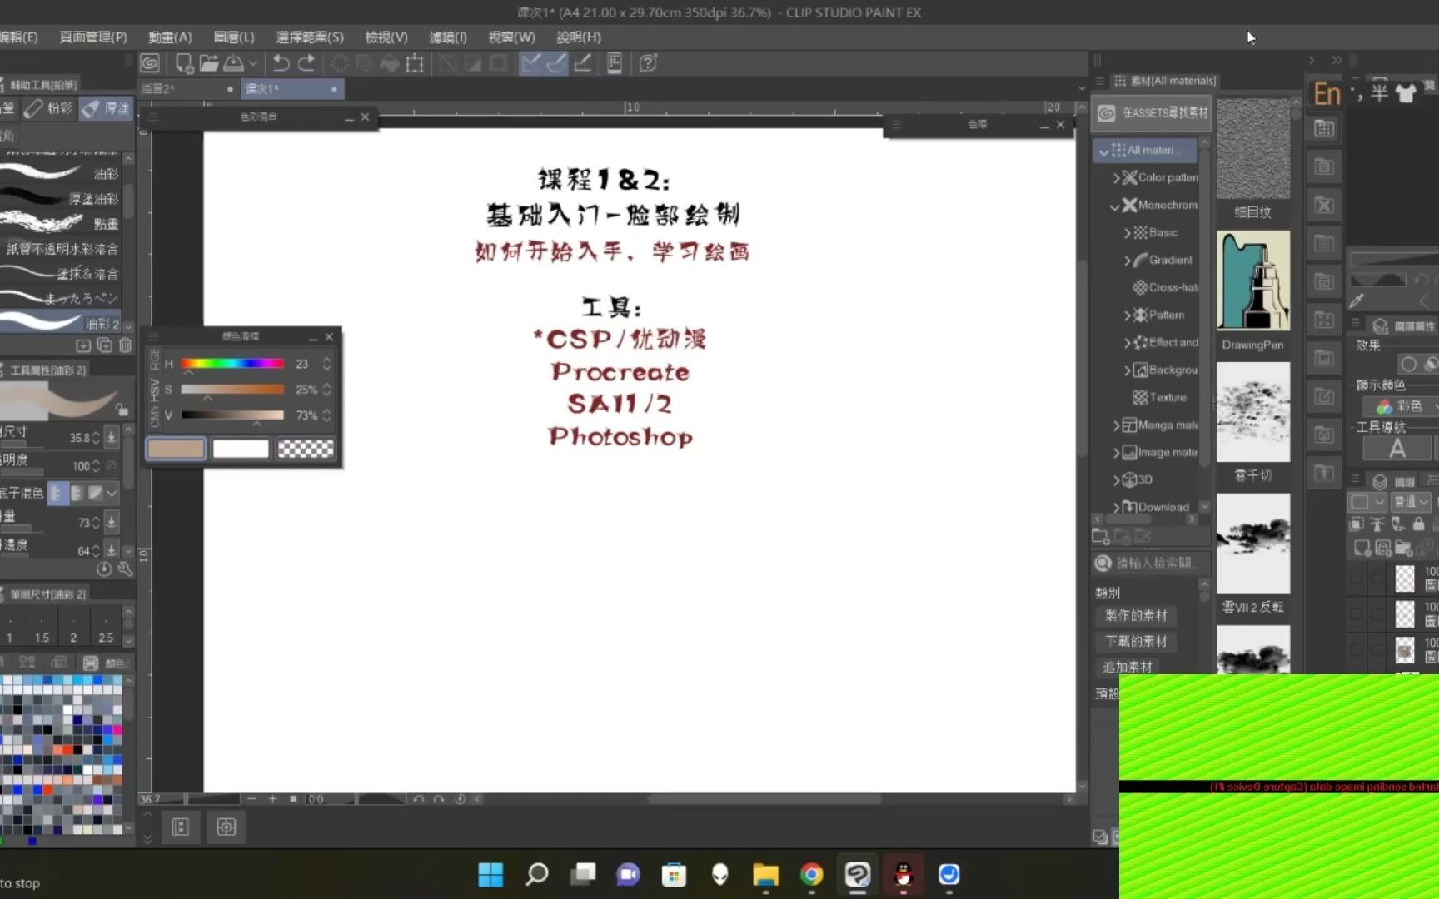The height and width of the screenshot is (899, 1439).
Task: Step the Hue value 23 stepper
Action: pos(326,364)
